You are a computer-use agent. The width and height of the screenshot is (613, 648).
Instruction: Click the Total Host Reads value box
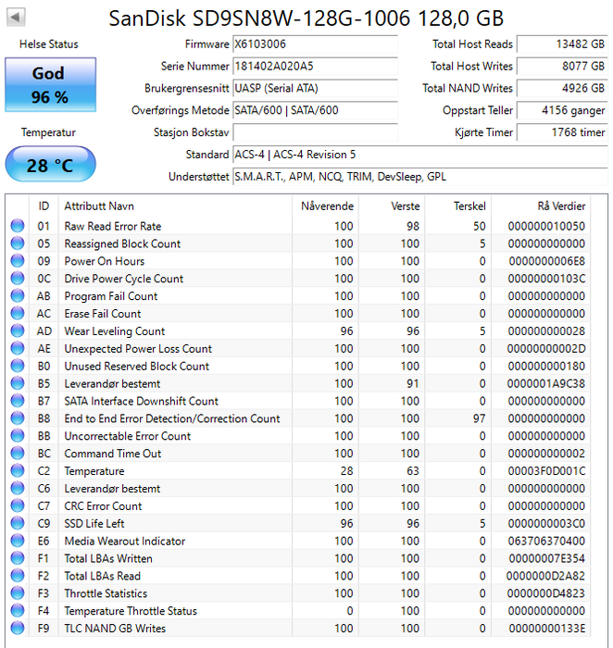click(561, 44)
